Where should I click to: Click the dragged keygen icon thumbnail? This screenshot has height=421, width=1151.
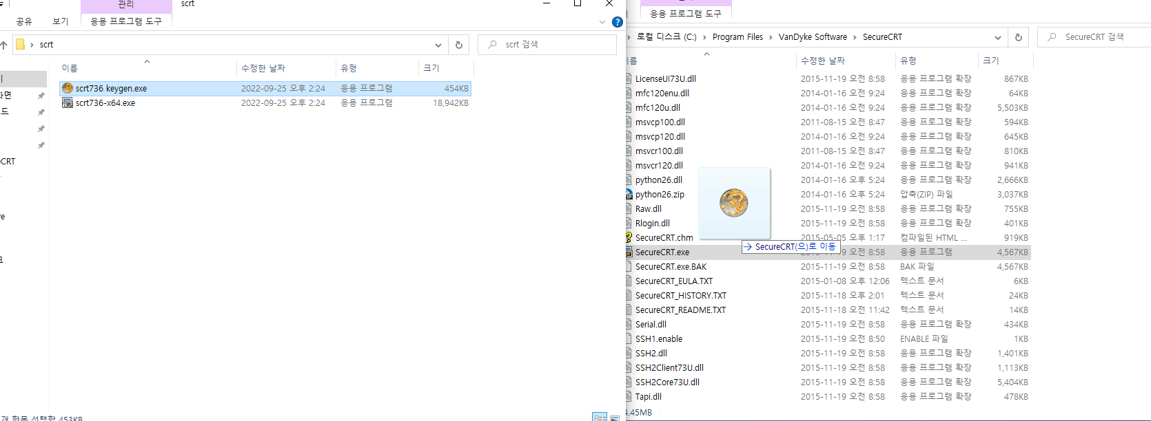point(734,203)
